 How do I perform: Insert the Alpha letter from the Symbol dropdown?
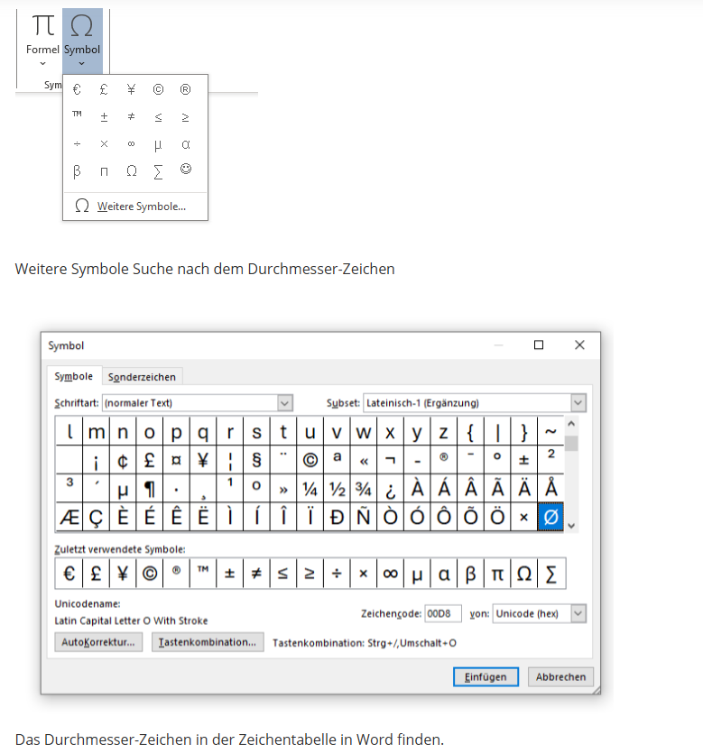pyautogui.click(x=186, y=144)
